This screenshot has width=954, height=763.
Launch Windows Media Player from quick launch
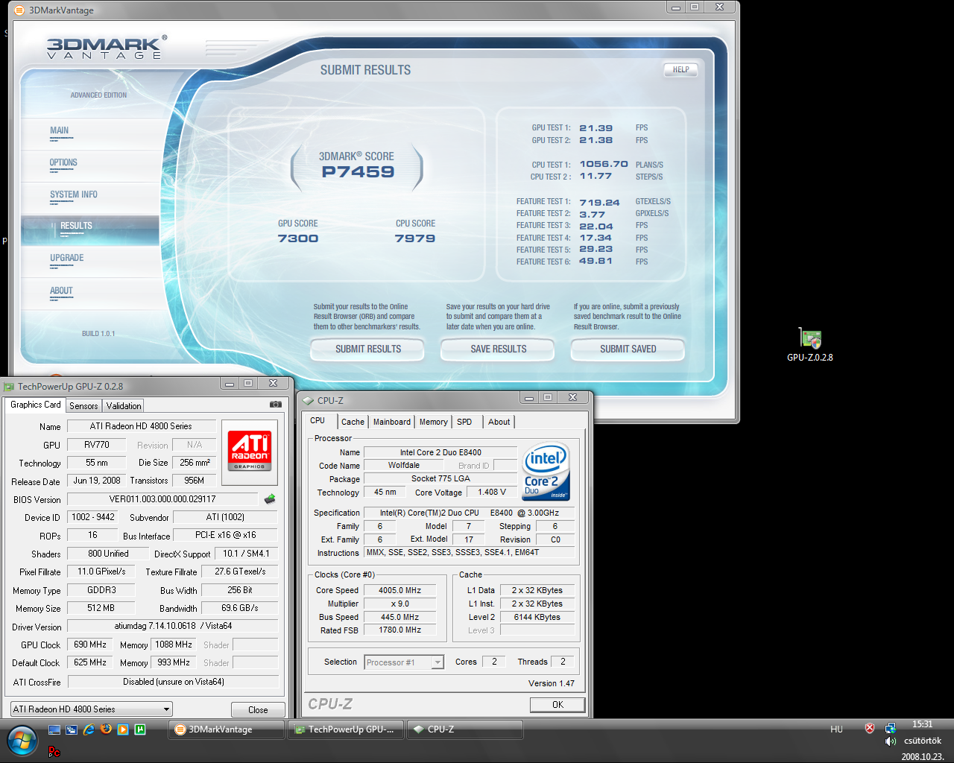click(123, 729)
